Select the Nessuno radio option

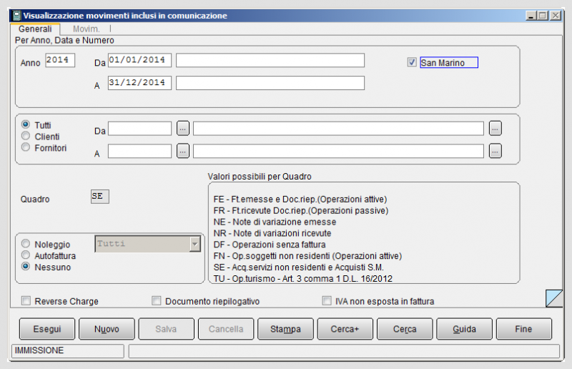[x=26, y=266]
